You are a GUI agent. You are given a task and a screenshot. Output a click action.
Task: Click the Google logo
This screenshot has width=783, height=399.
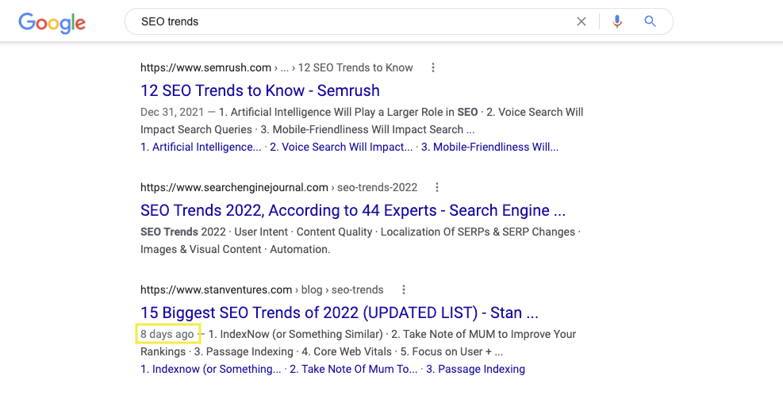pos(52,23)
